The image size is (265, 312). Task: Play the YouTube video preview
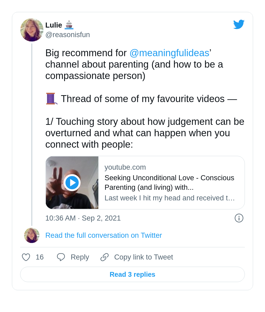[x=72, y=183]
